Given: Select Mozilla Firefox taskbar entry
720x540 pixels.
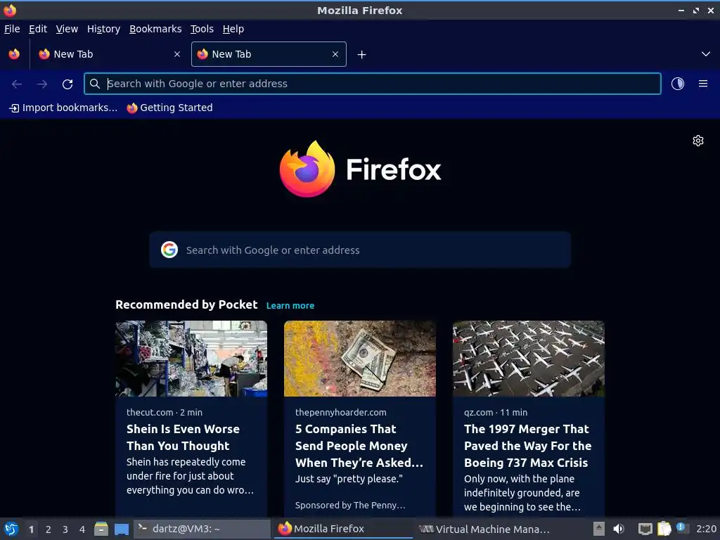Looking at the screenshot, I should pyautogui.click(x=343, y=529).
